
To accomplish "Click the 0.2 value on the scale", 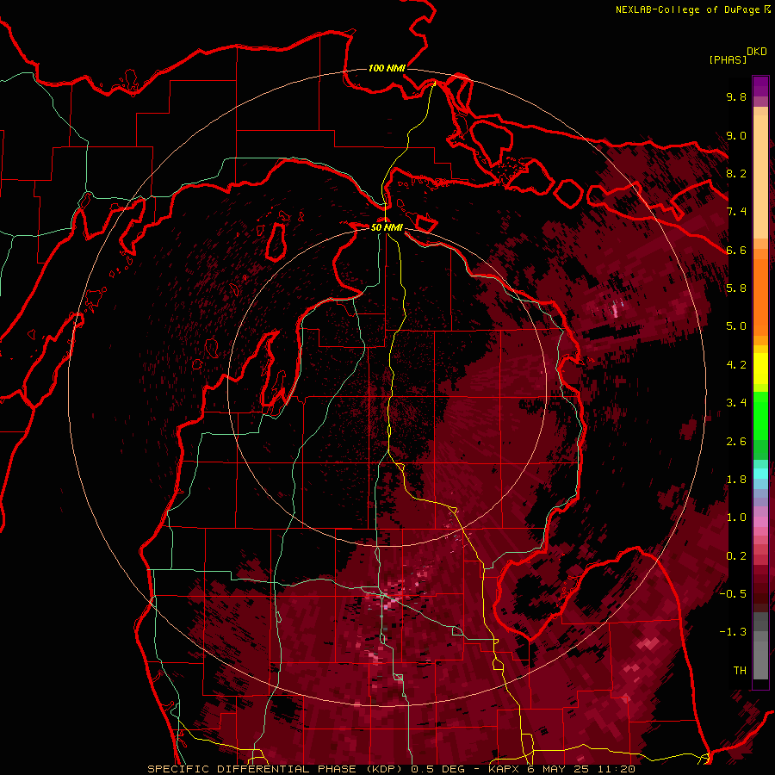I will click(x=736, y=555).
